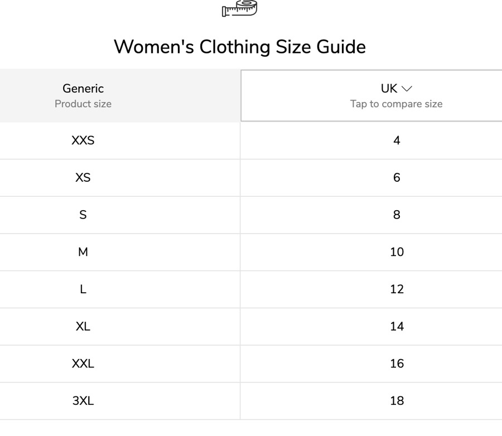Screen dimensions: 502x436
Task: Choose the S generic size cell
Action: tap(83, 215)
